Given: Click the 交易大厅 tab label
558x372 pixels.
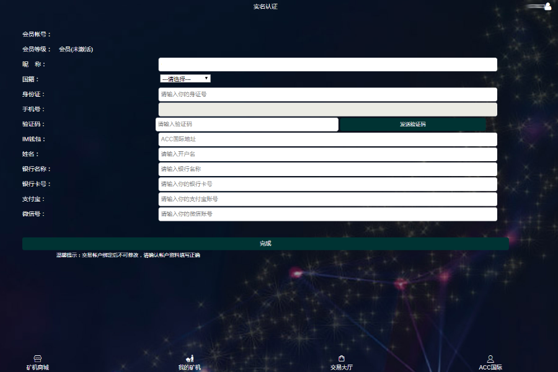Looking at the screenshot, I should [x=341, y=367].
